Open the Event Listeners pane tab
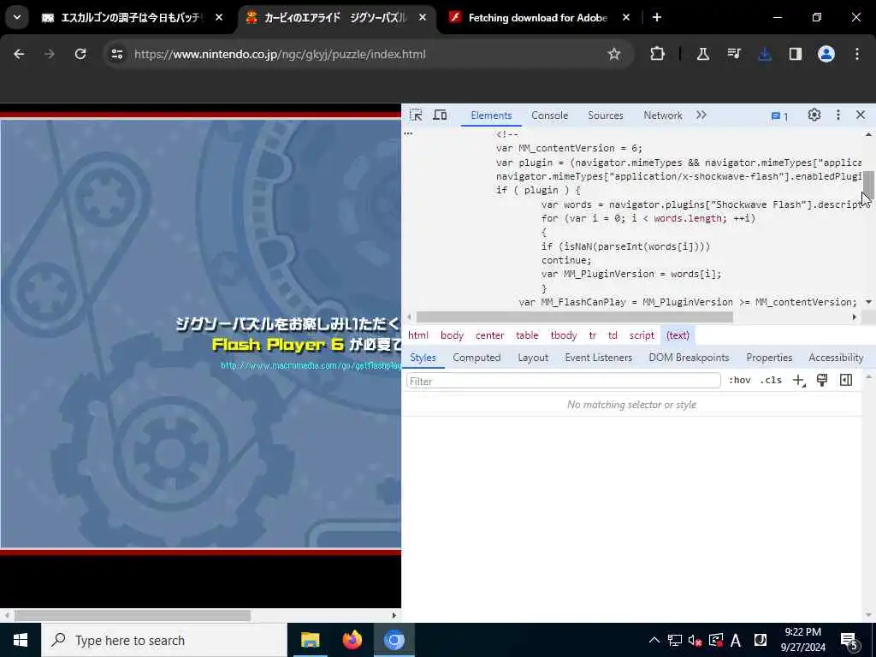Screen dimensions: 876x657 pyautogui.click(x=598, y=358)
